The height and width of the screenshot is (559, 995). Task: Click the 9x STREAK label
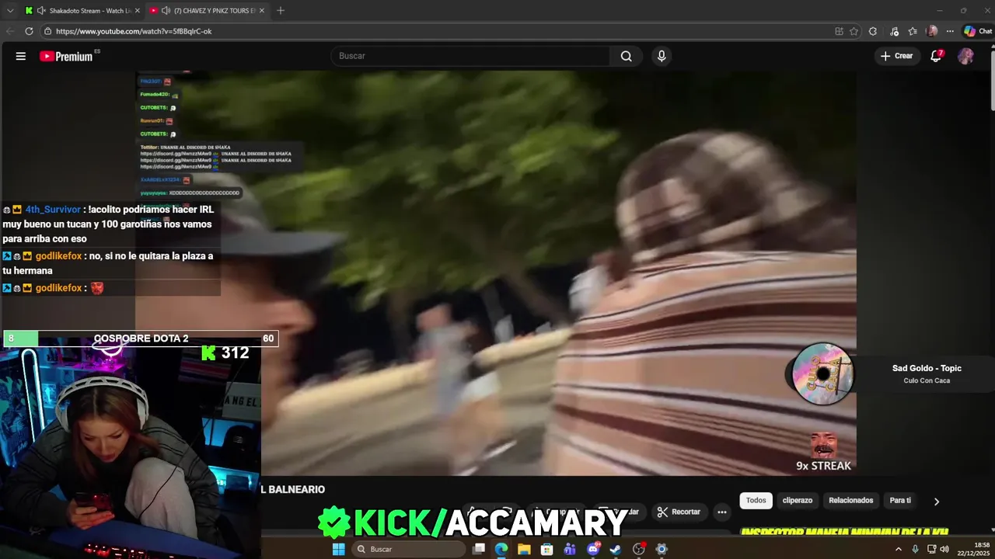click(x=823, y=466)
